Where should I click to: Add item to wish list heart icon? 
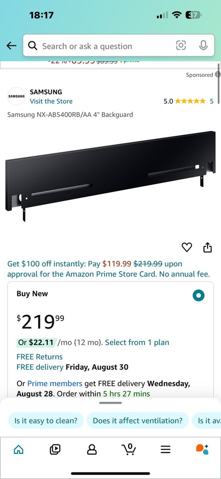click(187, 247)
